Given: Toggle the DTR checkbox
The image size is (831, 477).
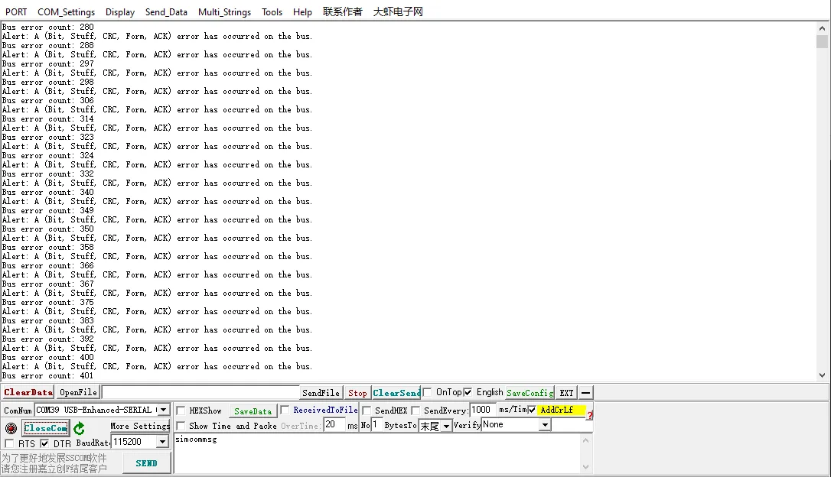Looking at the screenshot, I should [x=44, y=443].
